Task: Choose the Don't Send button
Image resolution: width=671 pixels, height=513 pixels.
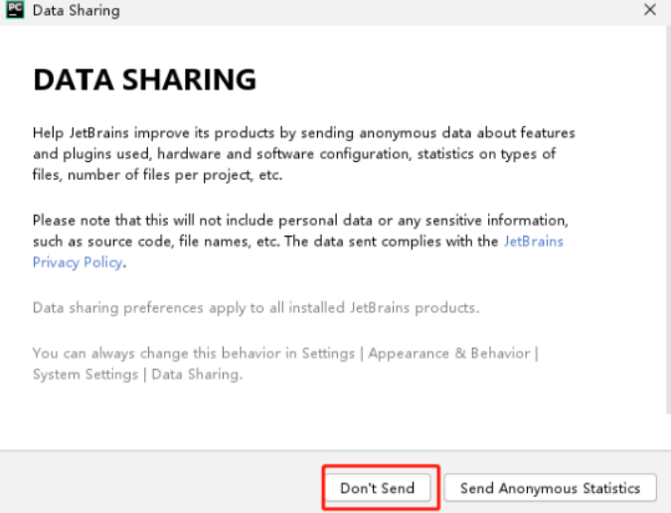Action: tap(378, 488)
